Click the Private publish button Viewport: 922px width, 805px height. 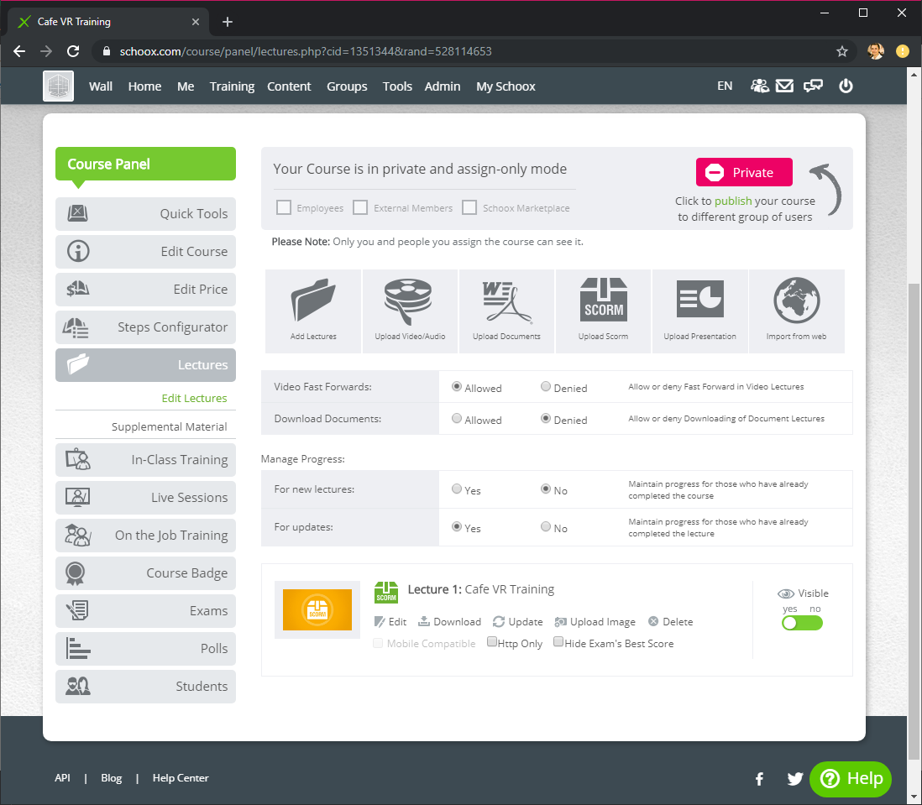(x=744, y=173)
